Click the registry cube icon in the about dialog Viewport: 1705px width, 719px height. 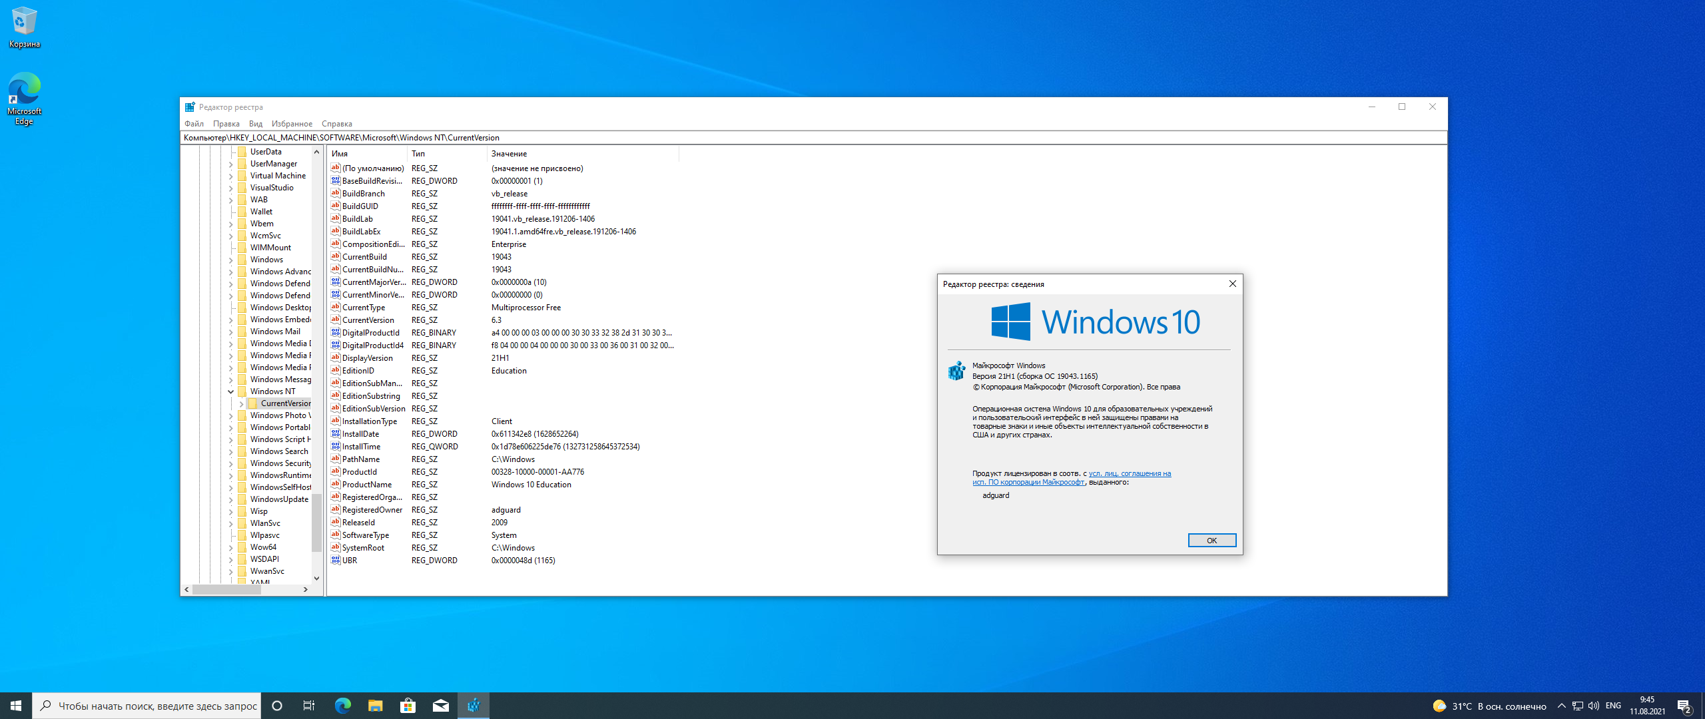click(x=956, y=371)
